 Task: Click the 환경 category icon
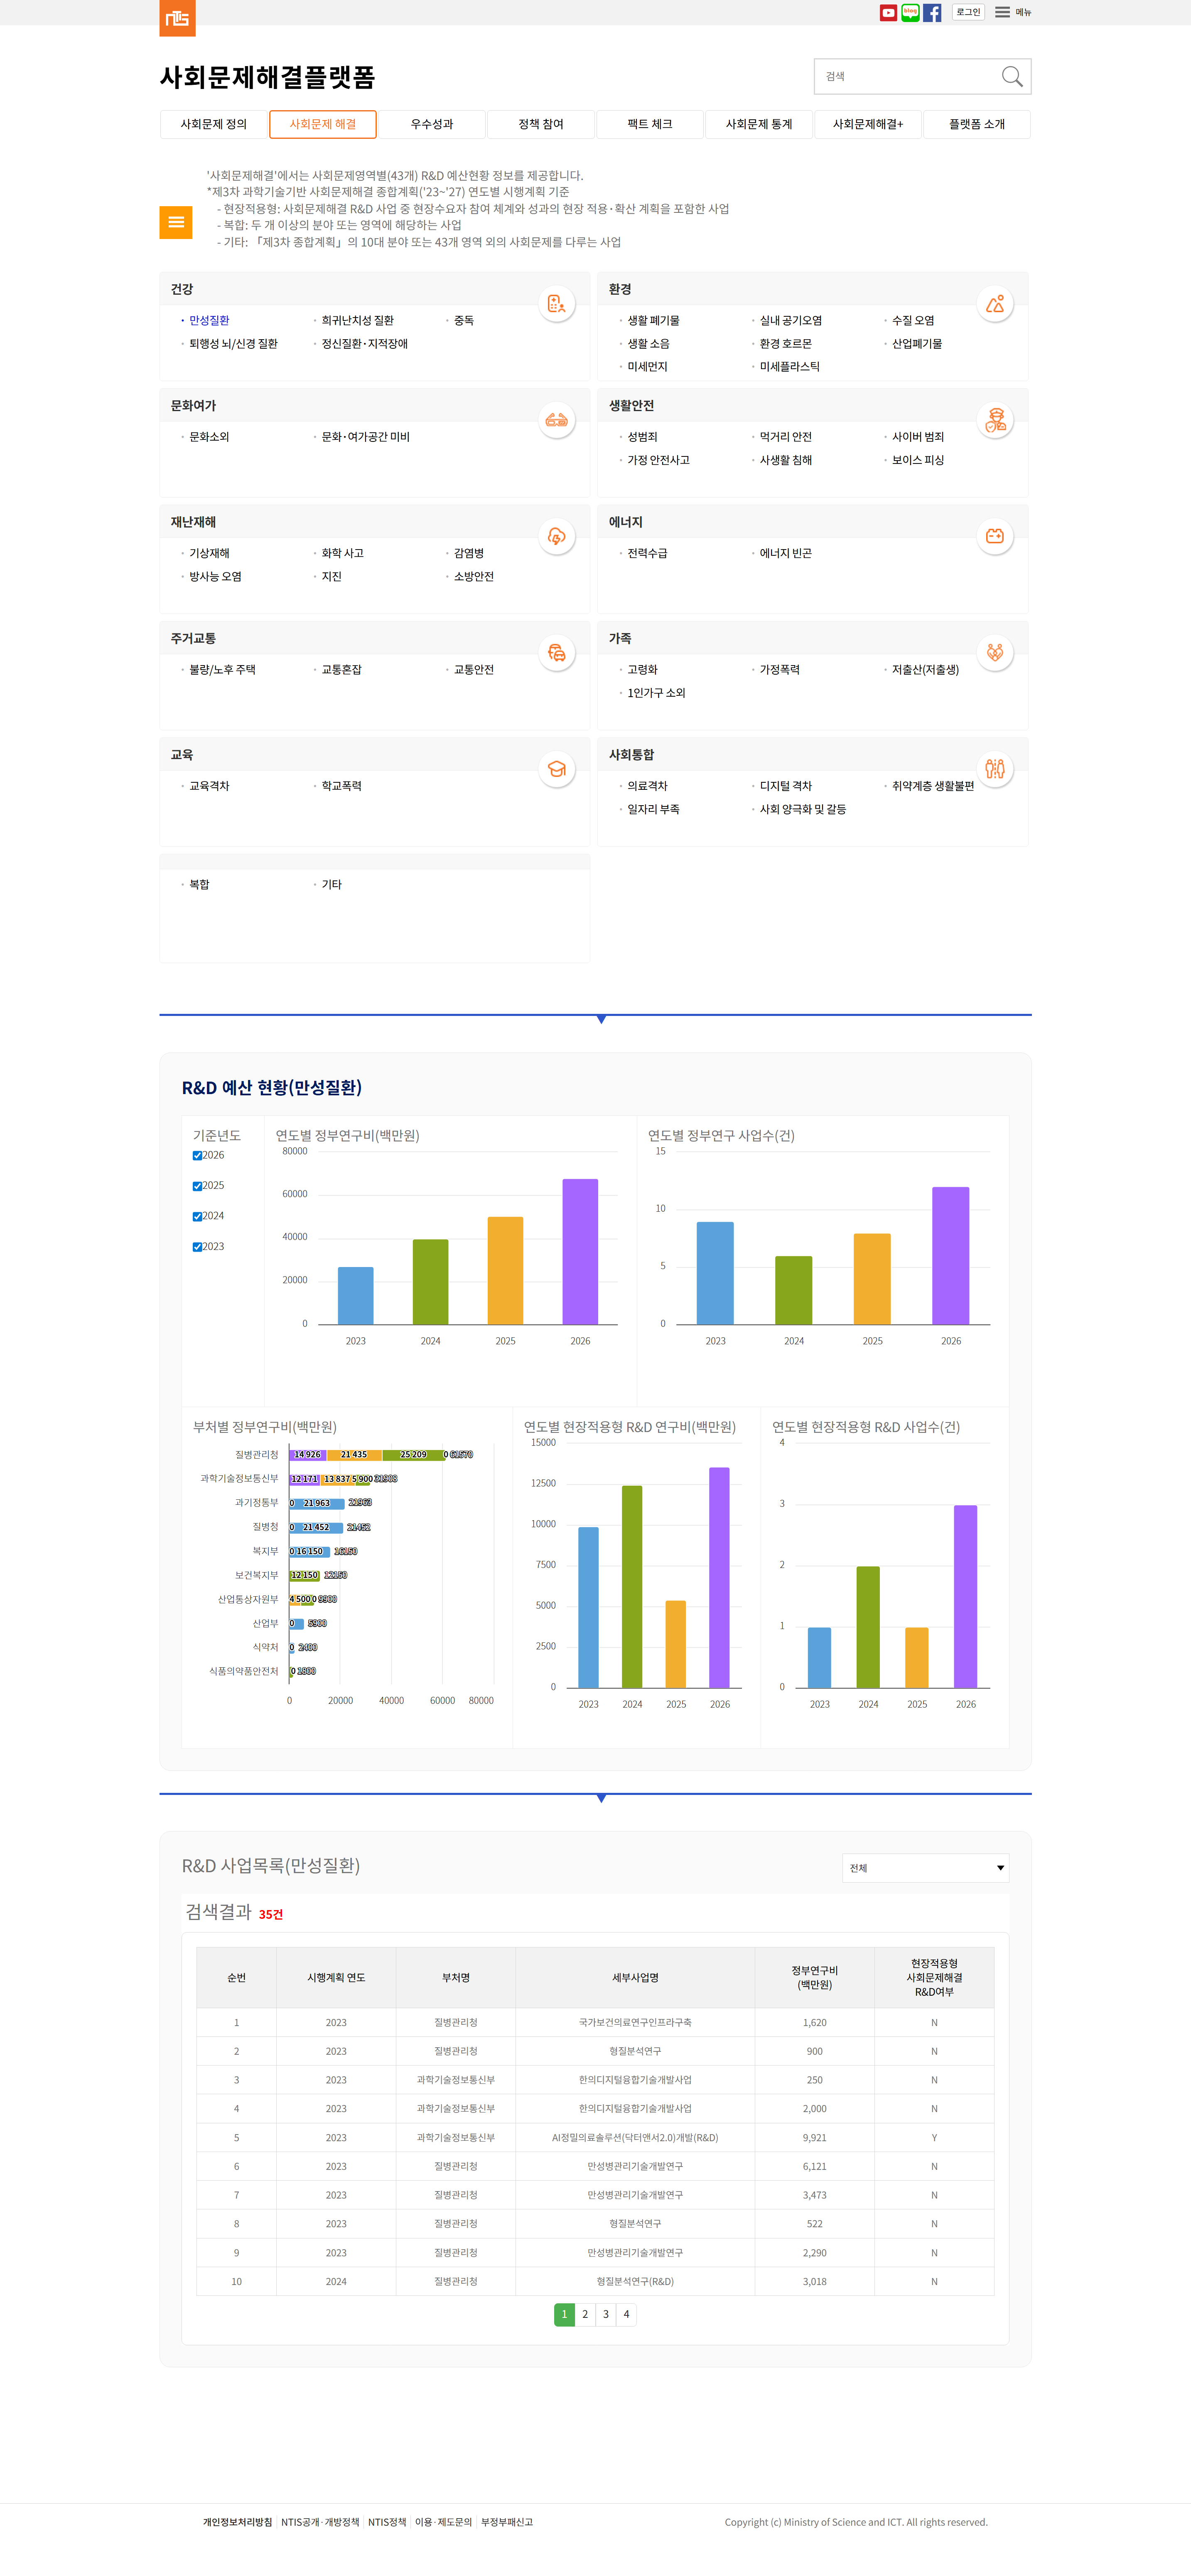coord(995,303)
